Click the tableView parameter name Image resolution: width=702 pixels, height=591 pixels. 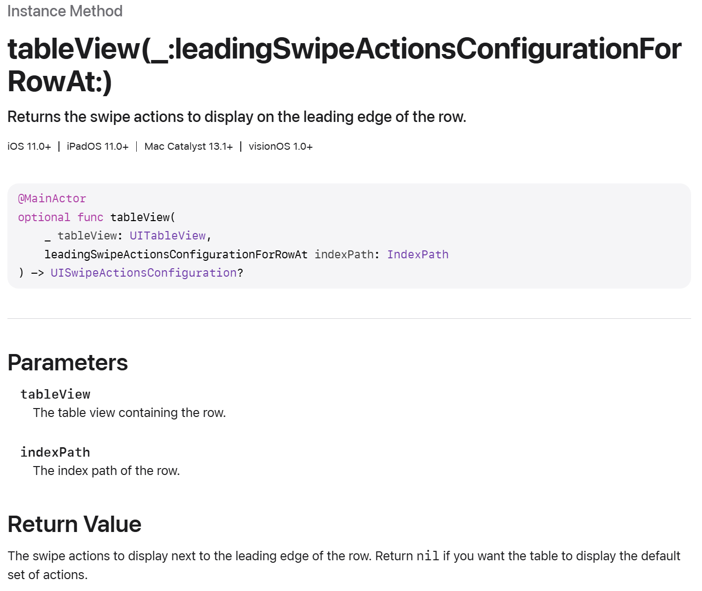[x=55, y=394]
